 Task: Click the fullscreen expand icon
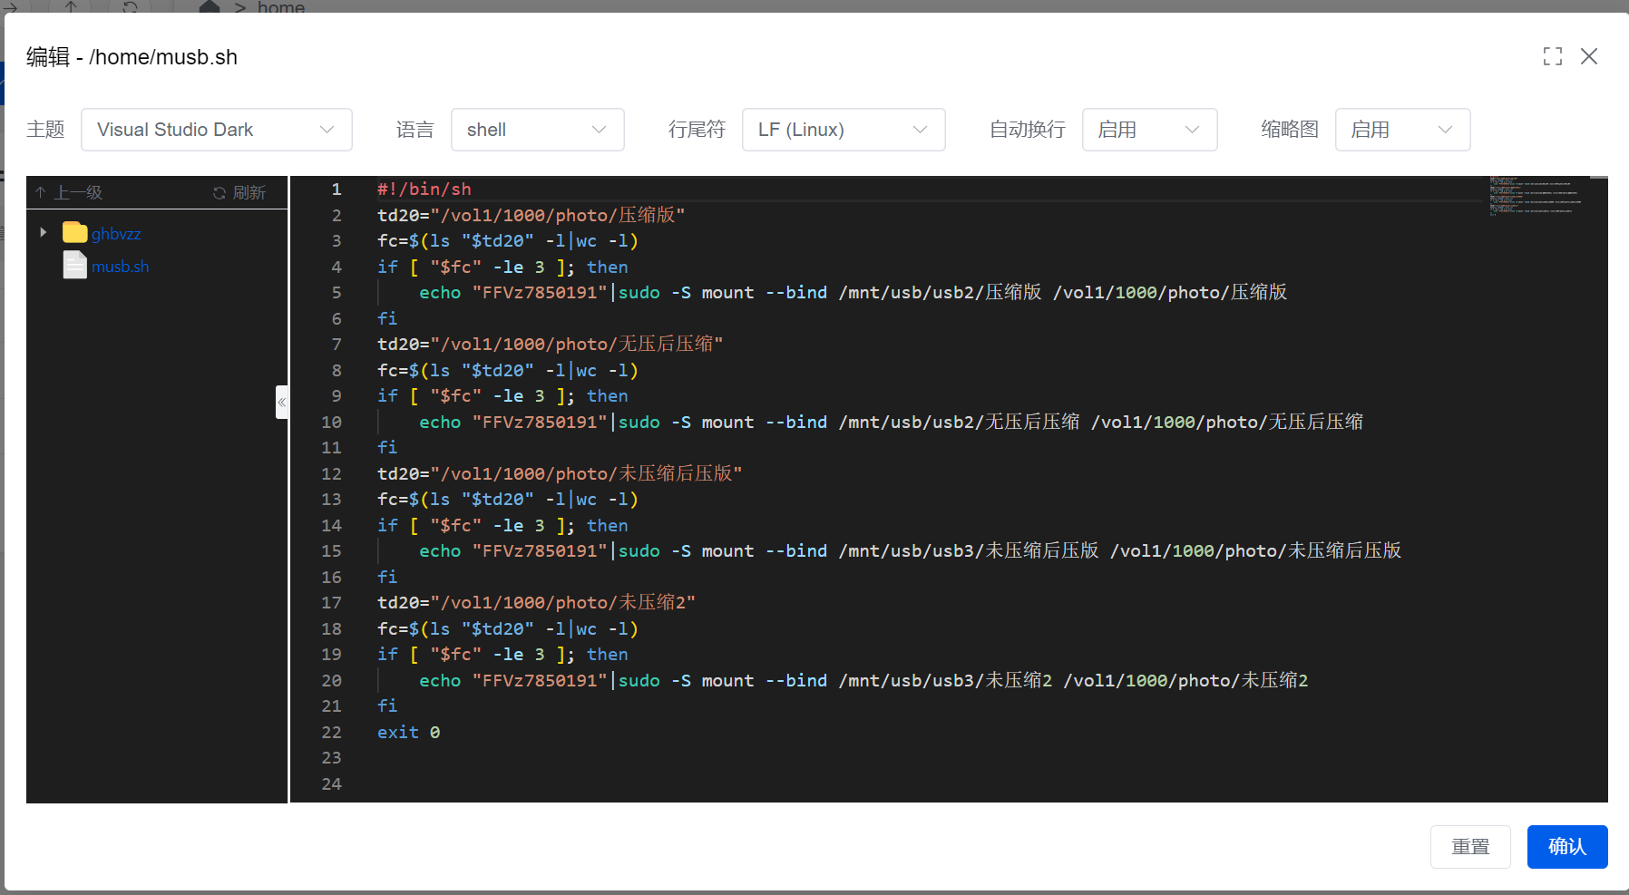tap(1552, 56)
